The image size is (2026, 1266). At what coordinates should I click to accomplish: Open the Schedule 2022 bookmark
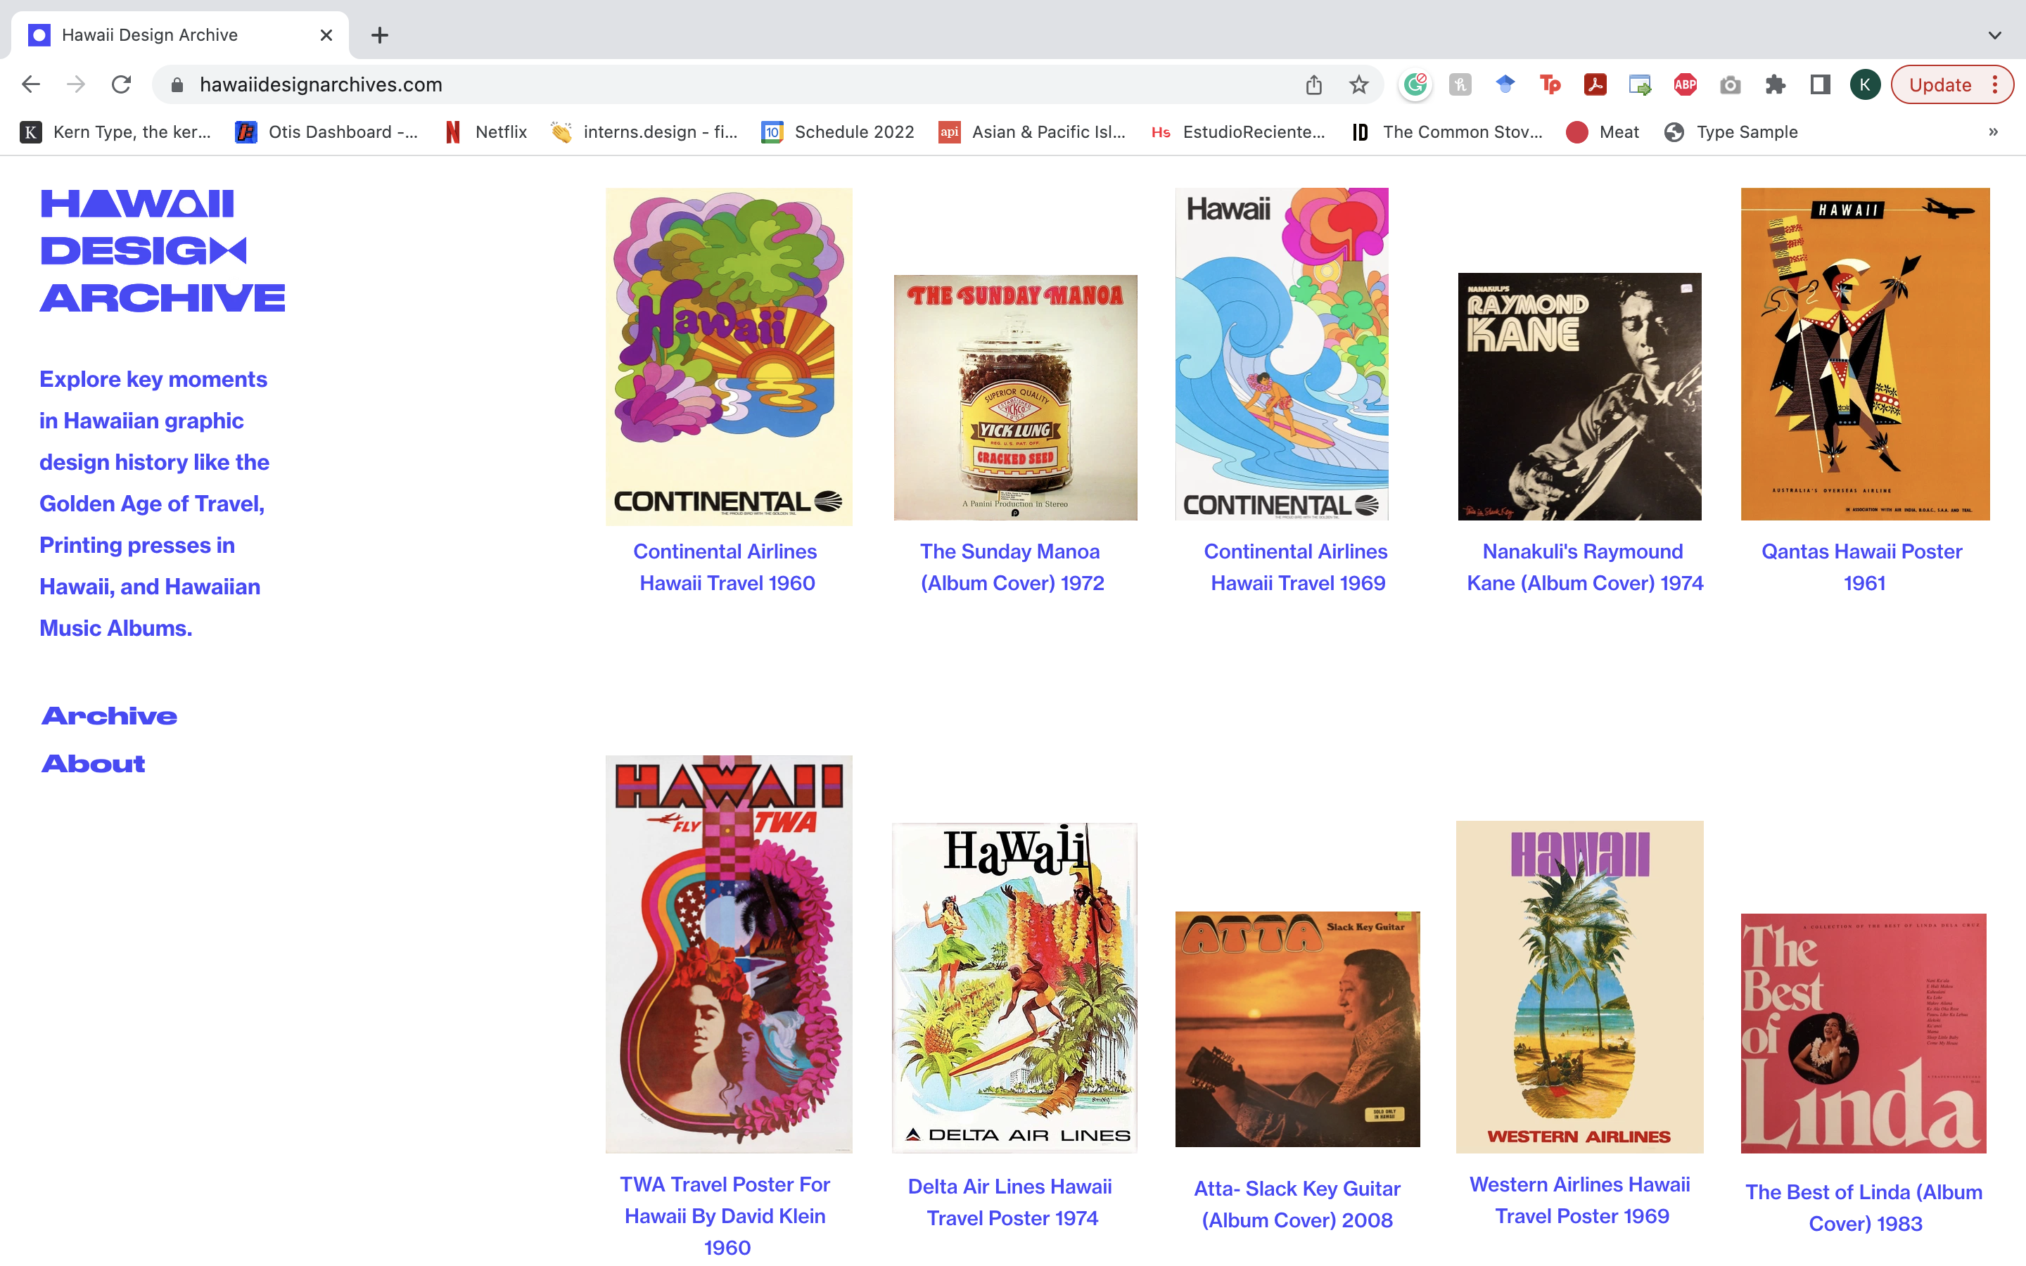coord(838,132)
